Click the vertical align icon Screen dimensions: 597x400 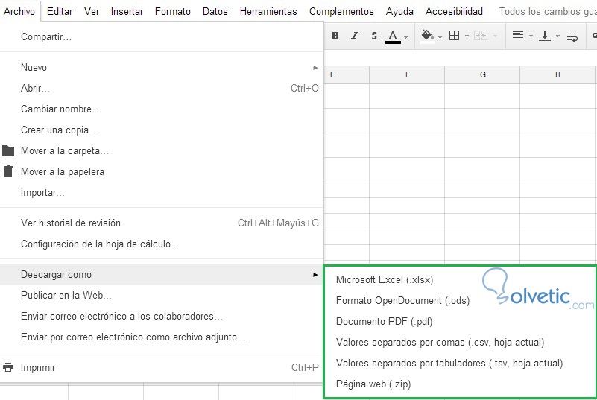tap(545, 36)
